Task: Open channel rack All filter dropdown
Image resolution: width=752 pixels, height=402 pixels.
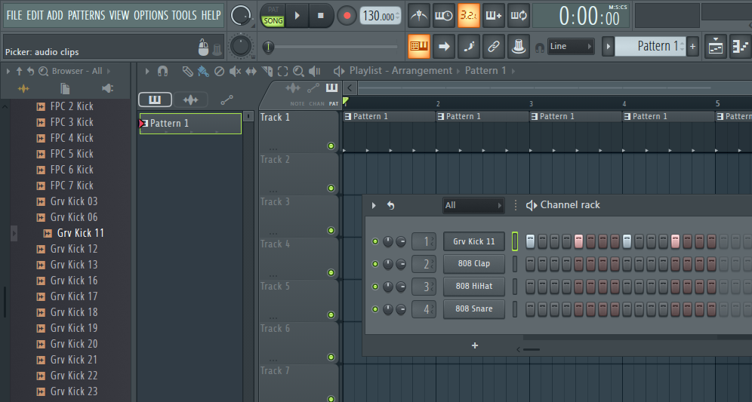Action: [x=473, y=205]
